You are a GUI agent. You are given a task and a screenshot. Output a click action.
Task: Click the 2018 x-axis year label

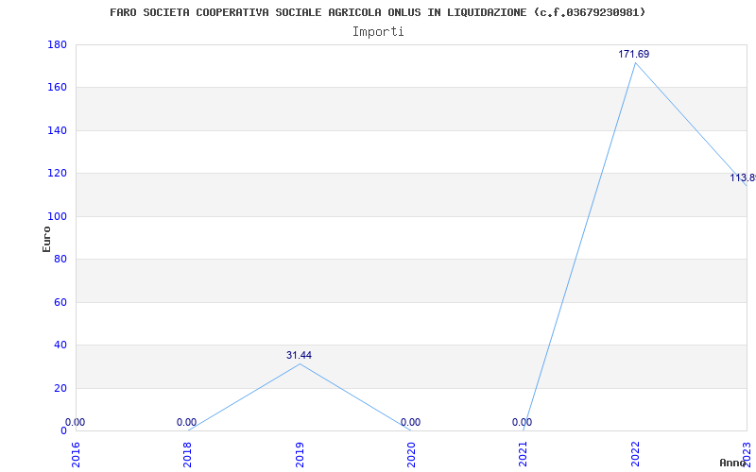click(187, 453)
